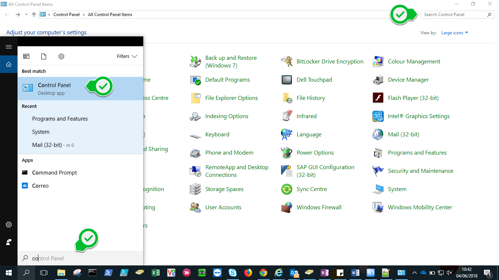The height and width of the screenshot is (280, 499).
Task: Open the Windows Start button
Action: tap(9, 273)
